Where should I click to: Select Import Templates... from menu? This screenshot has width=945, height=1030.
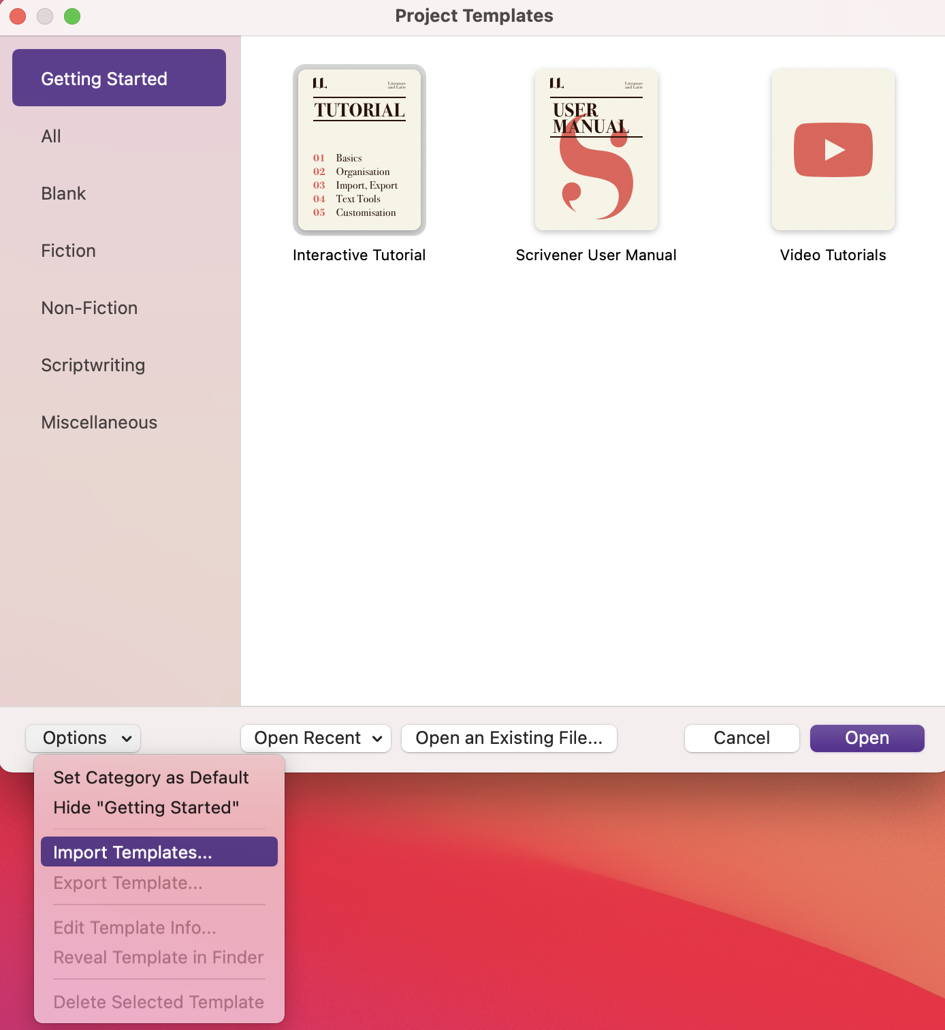click(159, 852)
